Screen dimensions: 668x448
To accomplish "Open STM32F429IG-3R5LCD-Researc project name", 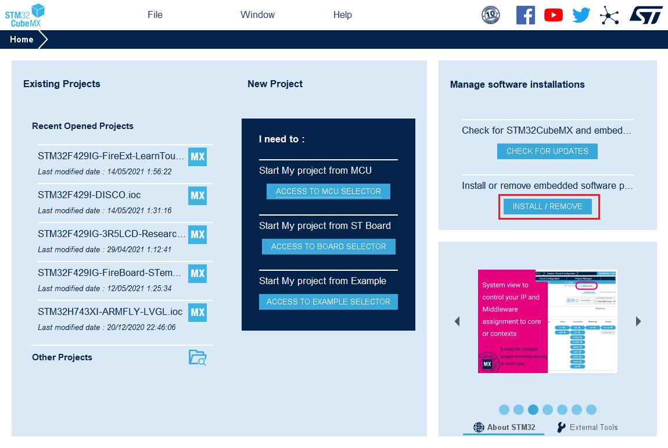I will (112, 234).
